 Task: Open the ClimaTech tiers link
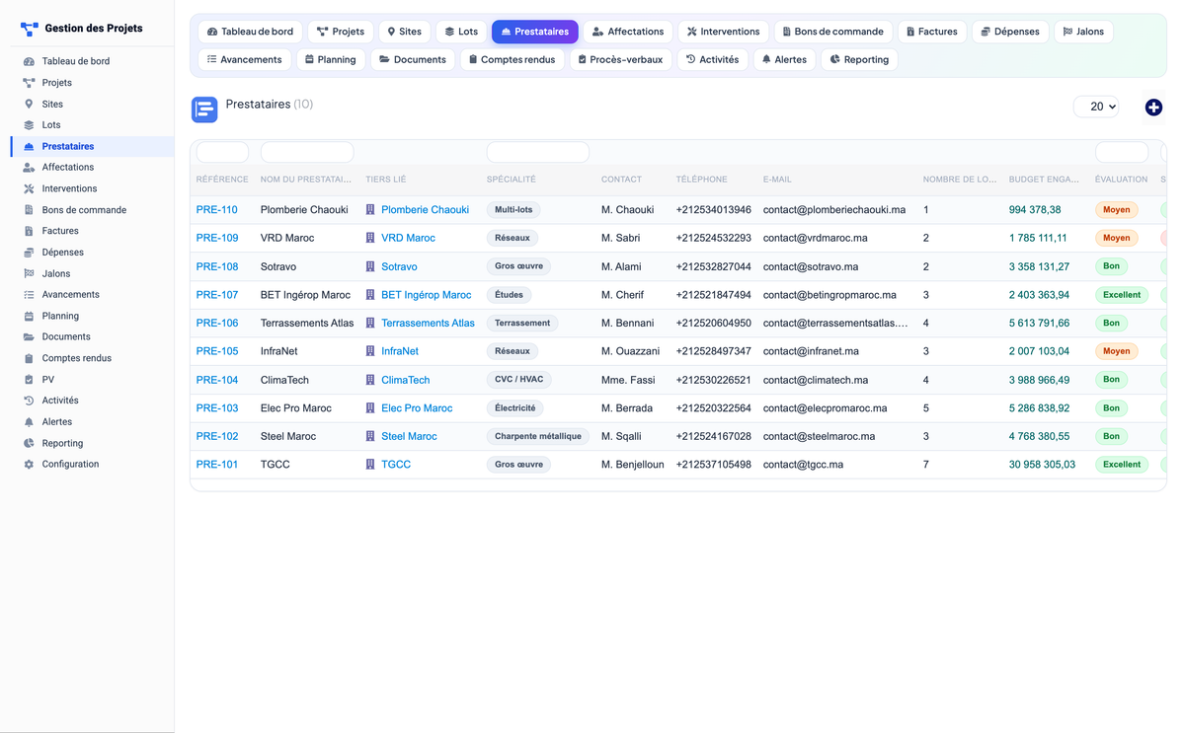point(406,380)
